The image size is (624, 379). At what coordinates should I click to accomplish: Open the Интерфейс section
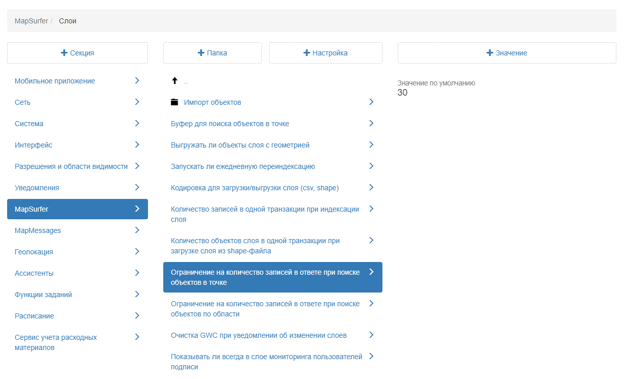tap(77, 145)
